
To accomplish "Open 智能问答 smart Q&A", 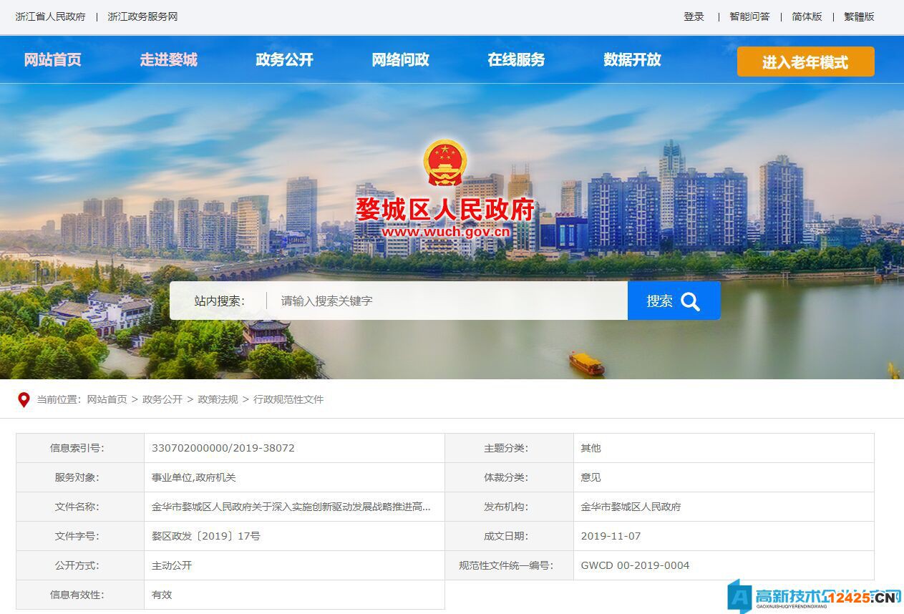I will click(x=749, y=16).
